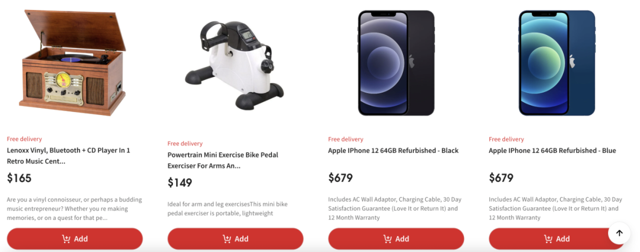Image resolution: width=640 pixels, height=252 pixels.
Task: Click the scroll-to-top arrow button
Action: click(x=619, y=233)
